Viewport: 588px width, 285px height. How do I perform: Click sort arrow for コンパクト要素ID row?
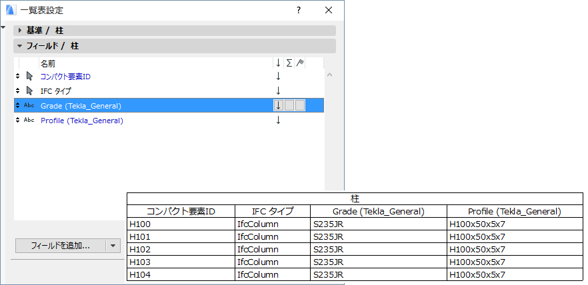coord(279,76)
